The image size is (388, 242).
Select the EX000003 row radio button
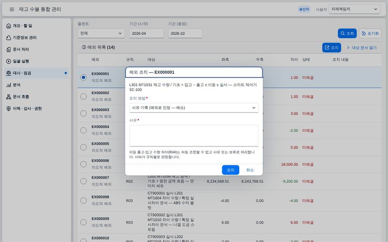tap(83, 113)
